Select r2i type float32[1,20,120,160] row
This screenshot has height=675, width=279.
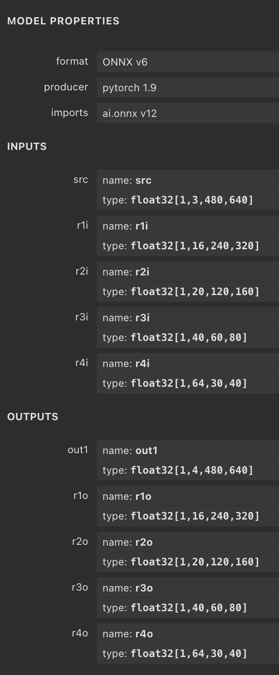pyautogui.click(x=188, y=292)
